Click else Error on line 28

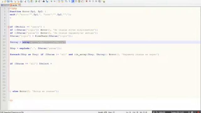19,91
